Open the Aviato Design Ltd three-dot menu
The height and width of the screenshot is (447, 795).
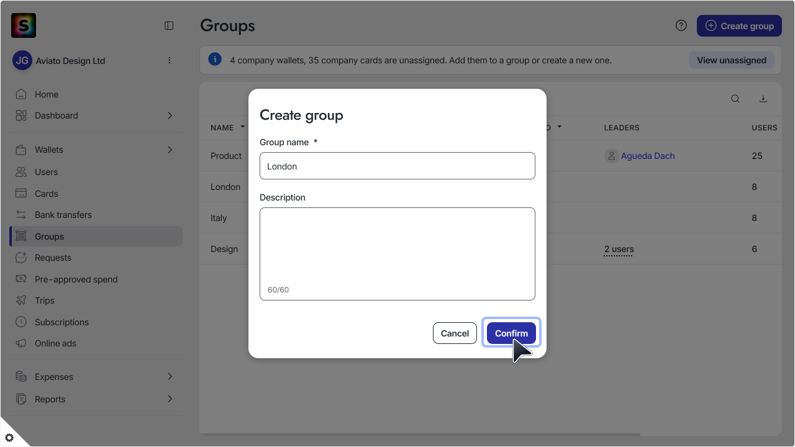click(169, 60)
